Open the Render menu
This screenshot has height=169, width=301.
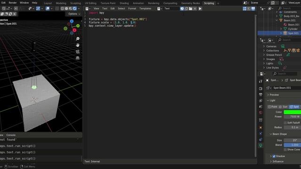pyautogui.click(x=13, y=3)
